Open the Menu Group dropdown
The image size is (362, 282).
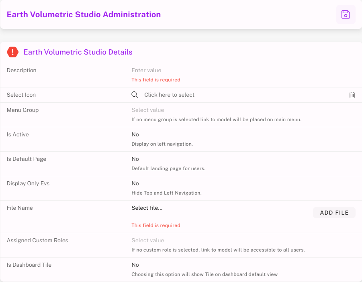point(148,110)
